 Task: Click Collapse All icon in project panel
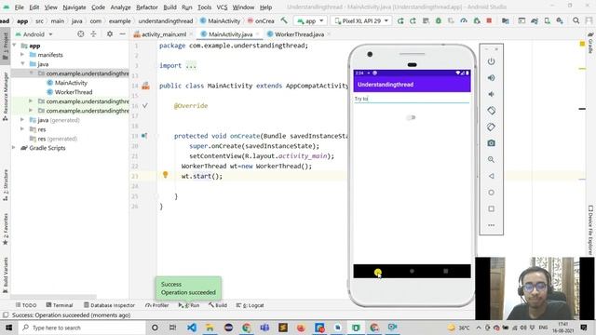click(x=93, y=34)
